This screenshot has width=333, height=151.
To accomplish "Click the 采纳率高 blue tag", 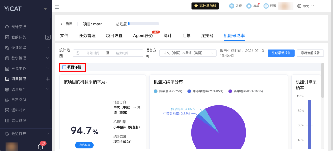I will tap(84, 145).
